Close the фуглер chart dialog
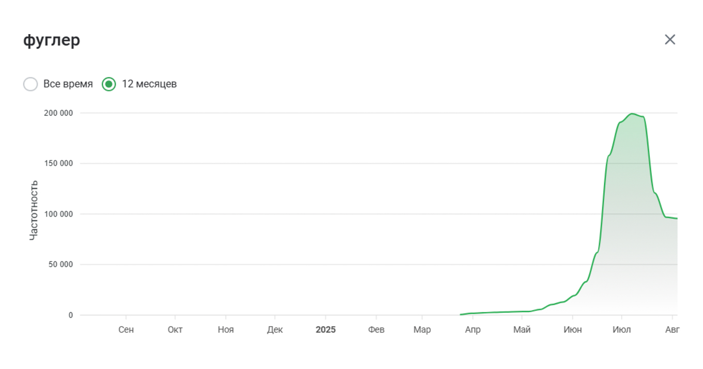The height and width of the screenshot is (369, 703). [x=670, y=40]
